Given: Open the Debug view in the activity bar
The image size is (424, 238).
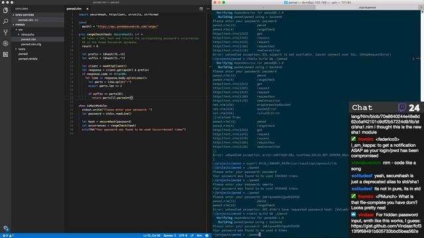Looking at the screenshot, I should 5,44.
